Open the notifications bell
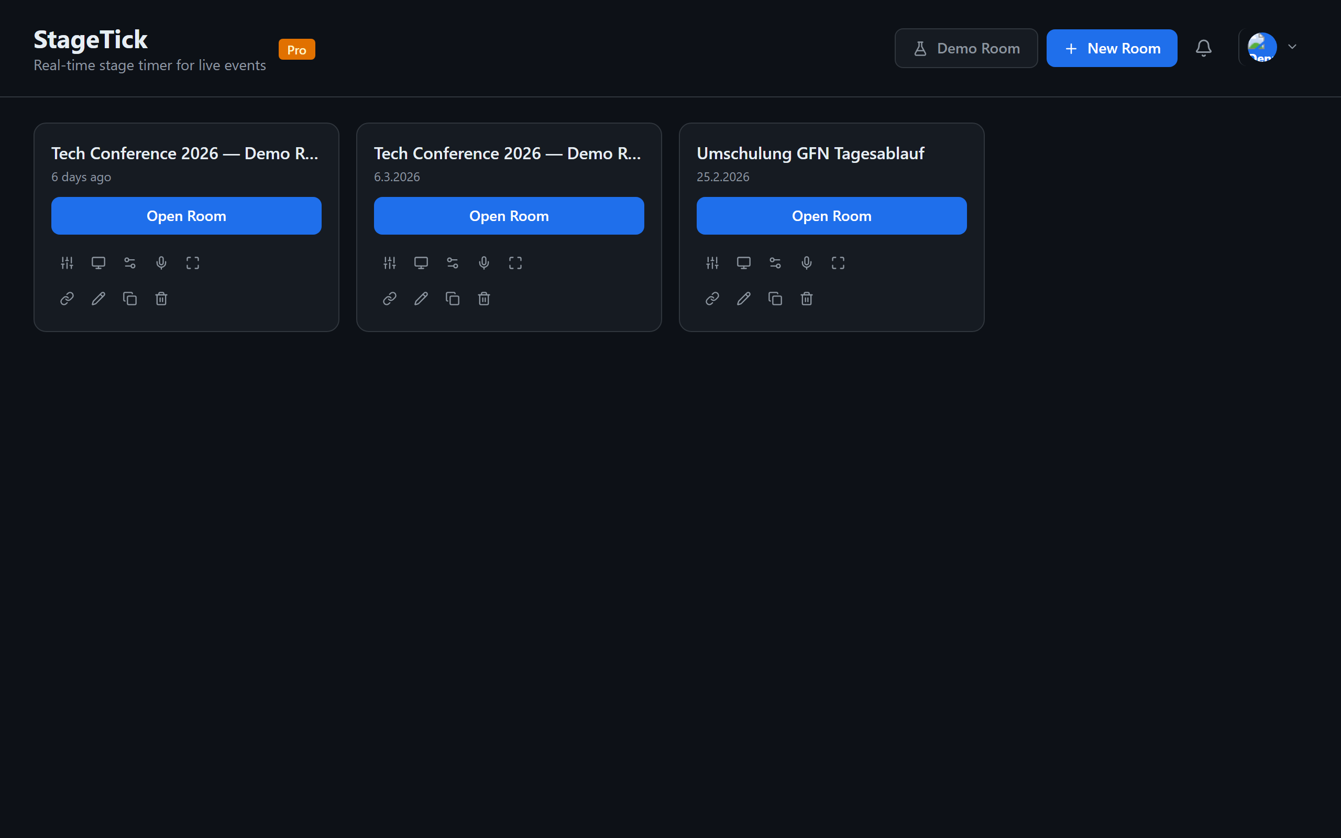This screenshot has width=1341, height=838. (1203, 48)
